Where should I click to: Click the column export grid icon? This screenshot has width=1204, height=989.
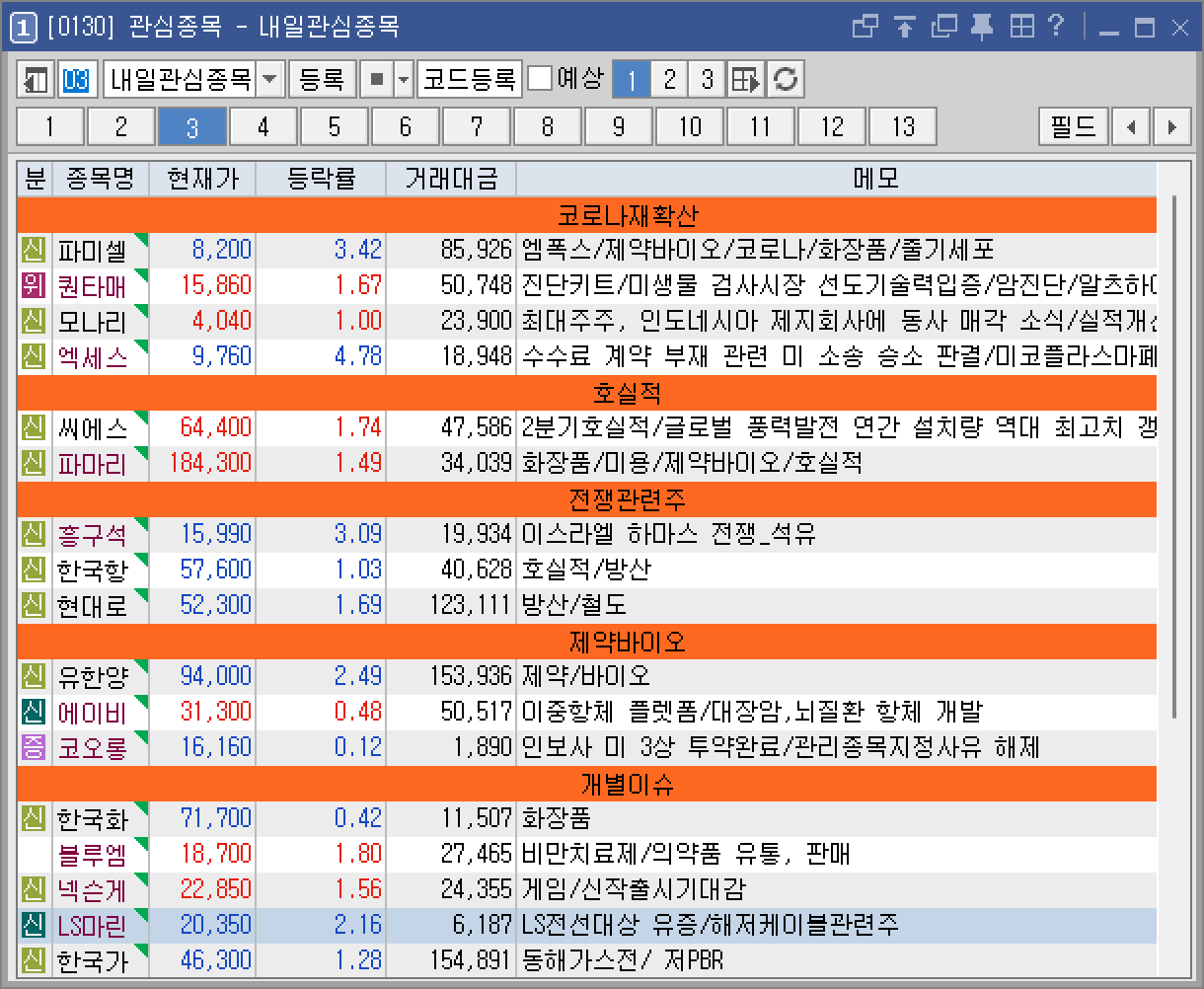point(747,80)
